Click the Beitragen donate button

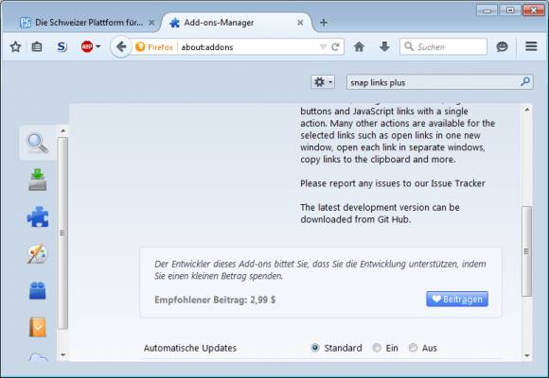(457, 299)
